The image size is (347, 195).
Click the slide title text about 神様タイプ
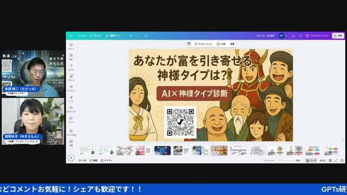192,68
